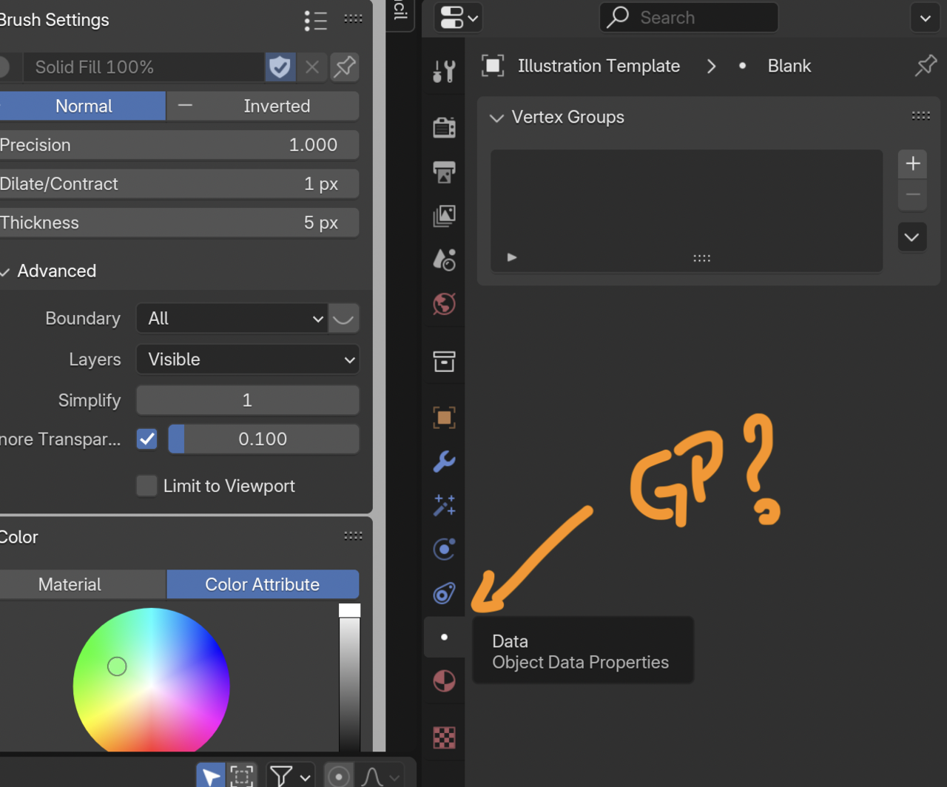Click the Brush Settings panel drag handle

[353, 18]
